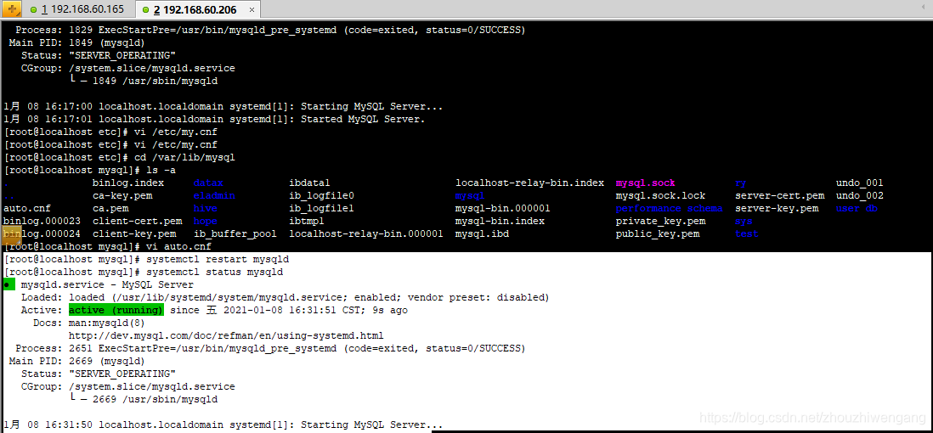The width and height of the screenshot is (933, 433).
Task: Select the 'ibdata1' file name
Action: coord(309,183)
